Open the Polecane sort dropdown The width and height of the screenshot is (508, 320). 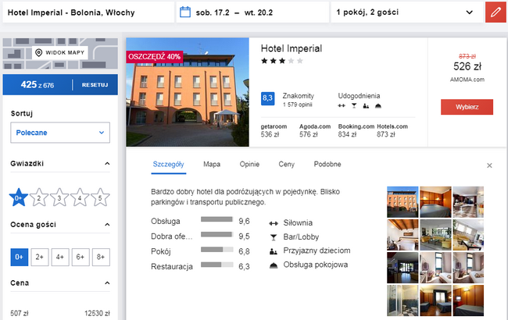(x=60, y=133)
